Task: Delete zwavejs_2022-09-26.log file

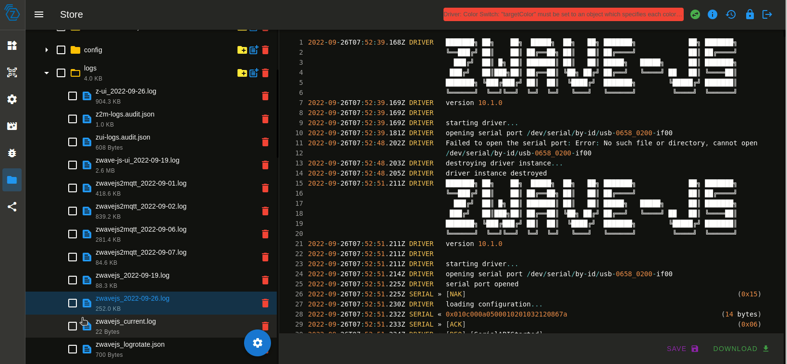Action: [265, 303]
